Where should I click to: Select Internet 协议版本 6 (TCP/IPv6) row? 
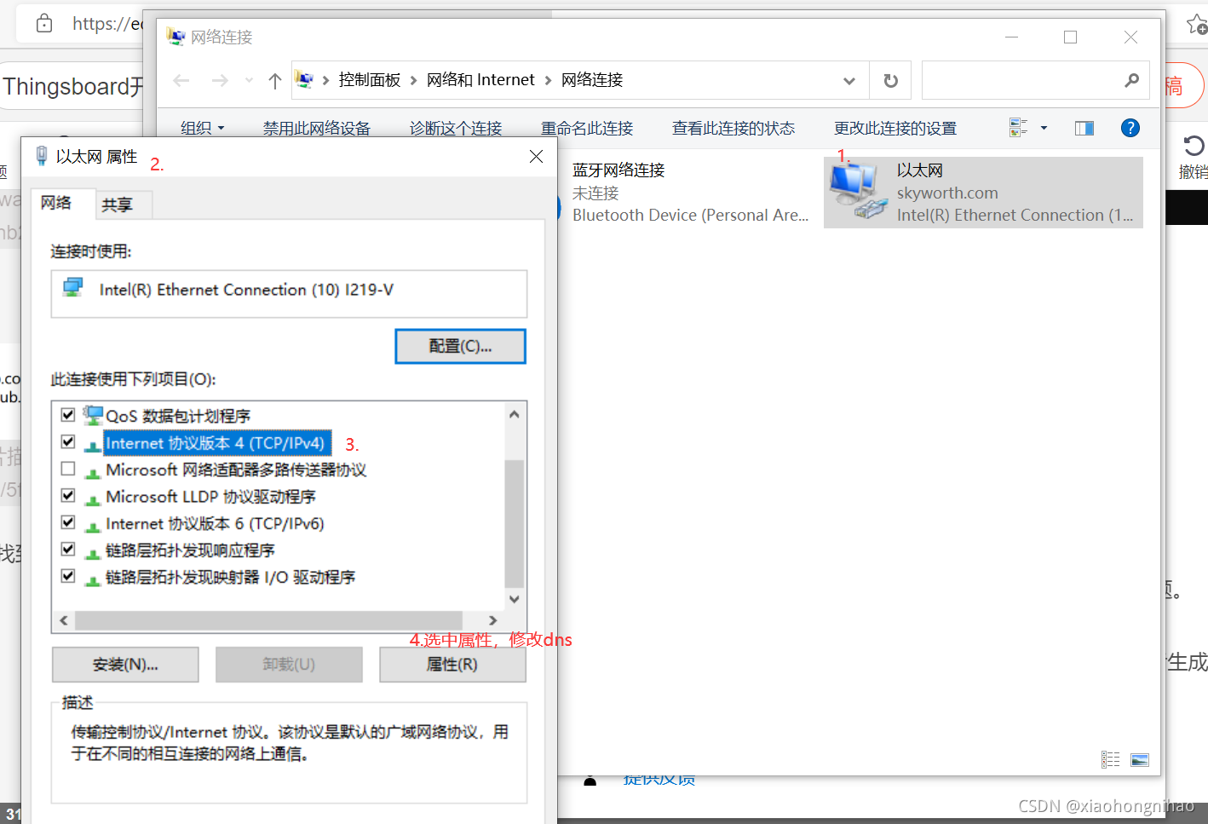(215, 523)
